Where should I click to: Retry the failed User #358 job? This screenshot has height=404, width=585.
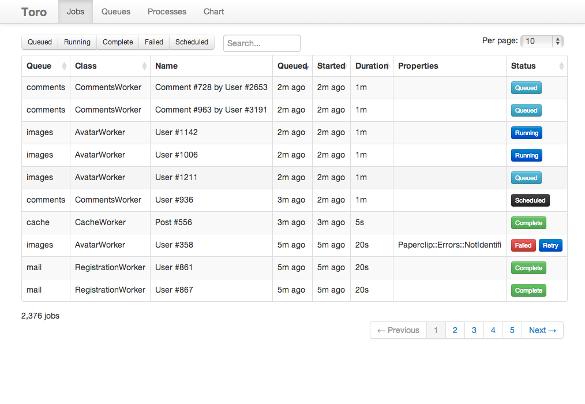click(x=550, y=245)
